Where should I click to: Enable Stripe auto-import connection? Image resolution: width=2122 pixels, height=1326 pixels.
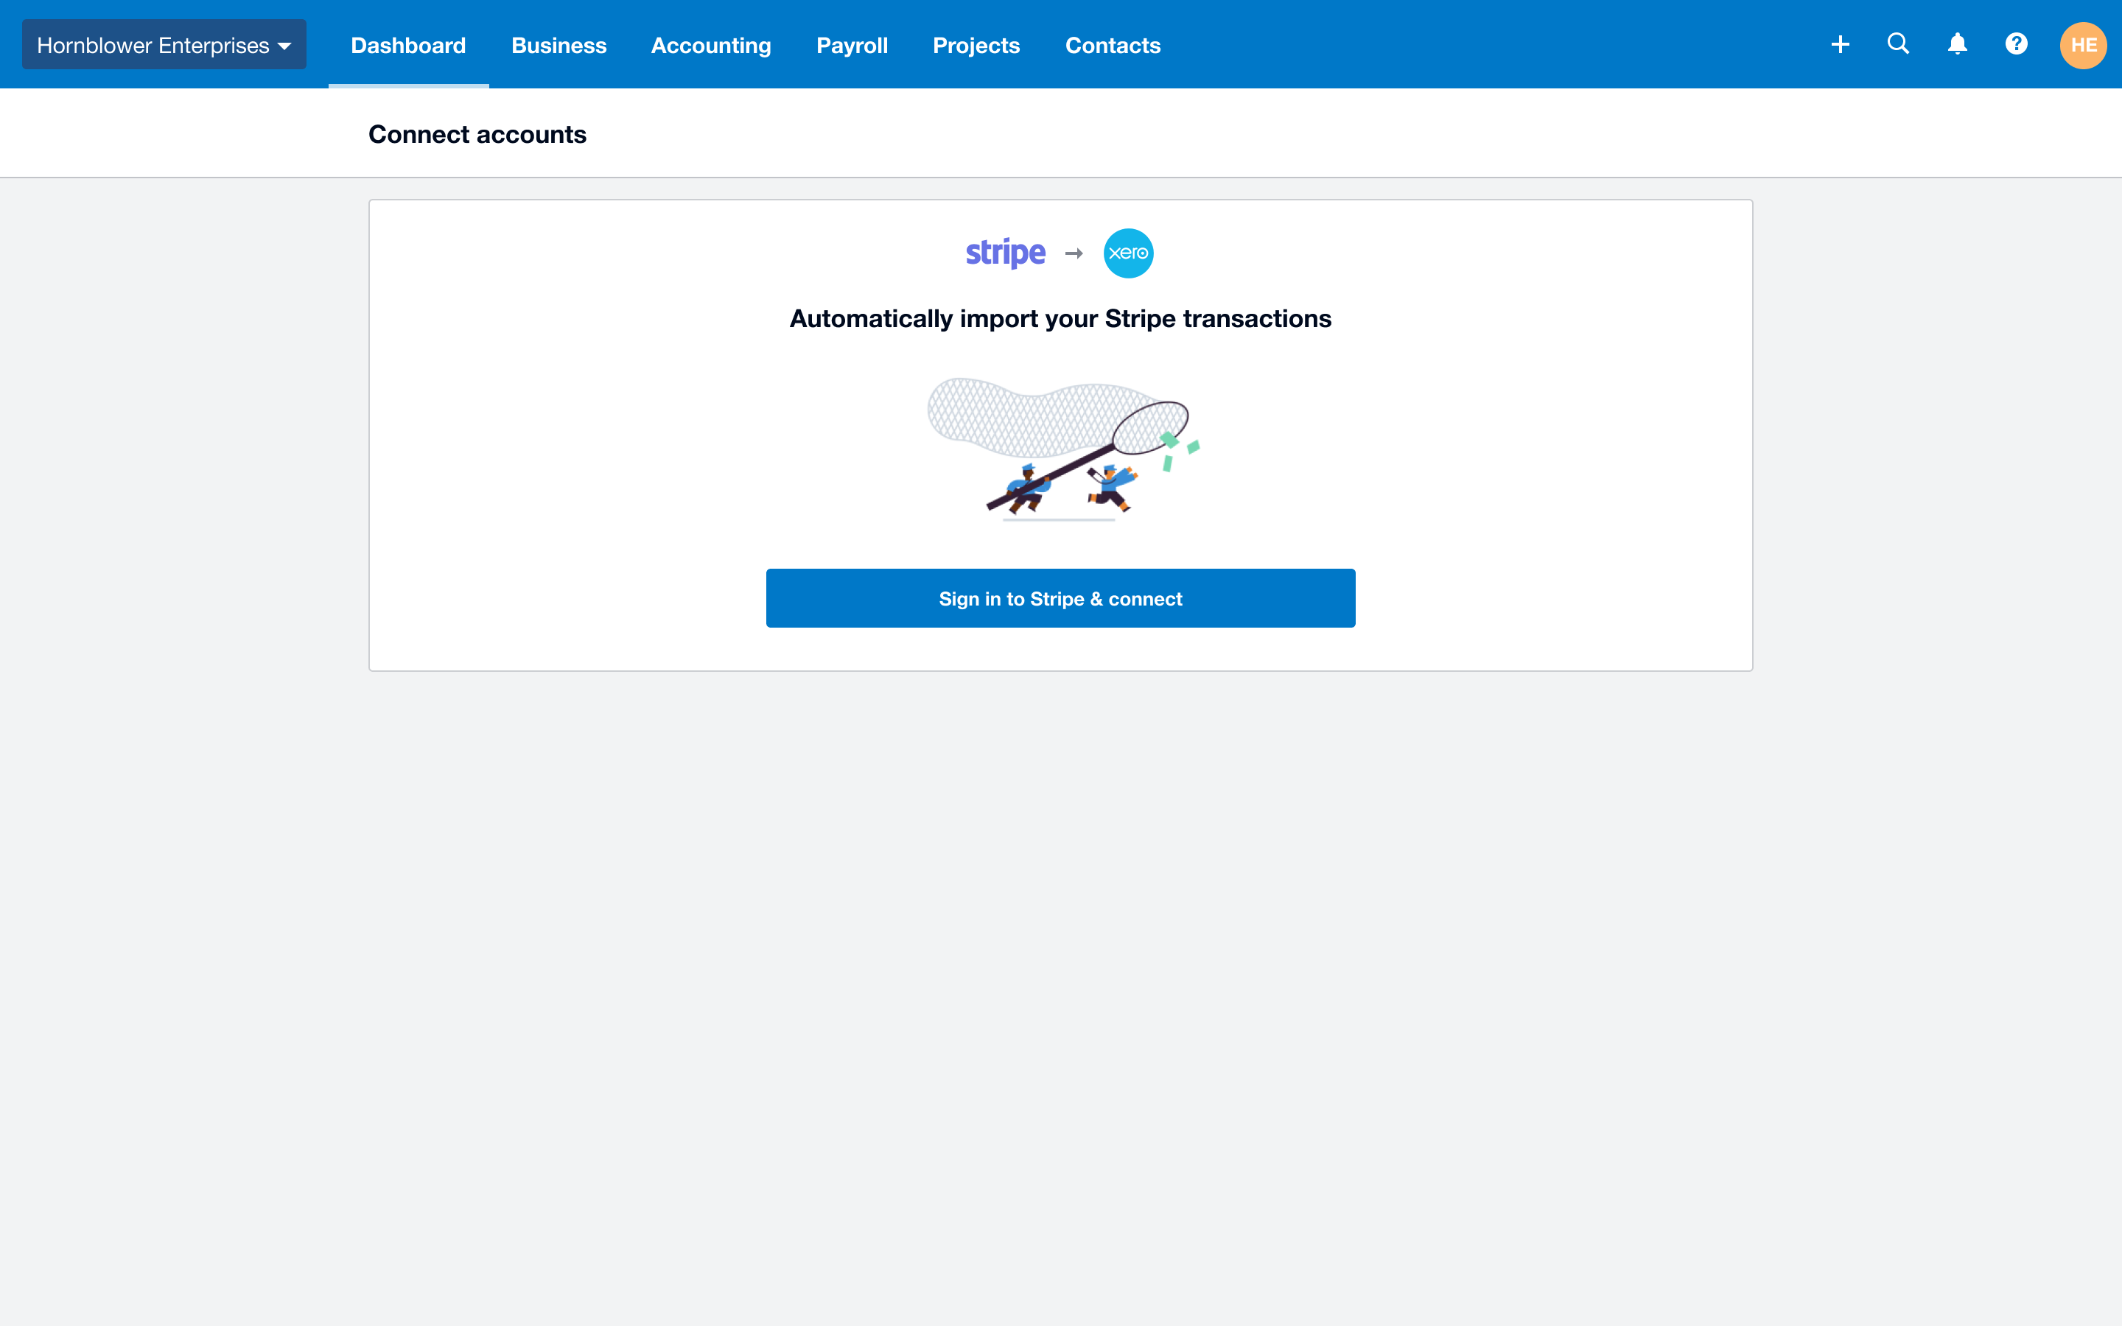(x=1060, y=597)
